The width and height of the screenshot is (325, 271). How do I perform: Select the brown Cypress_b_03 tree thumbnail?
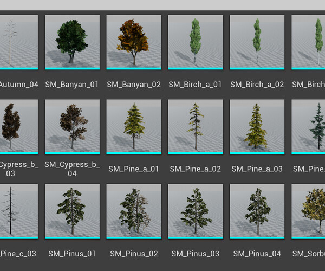pyautogui.click(x=19, y=127)
